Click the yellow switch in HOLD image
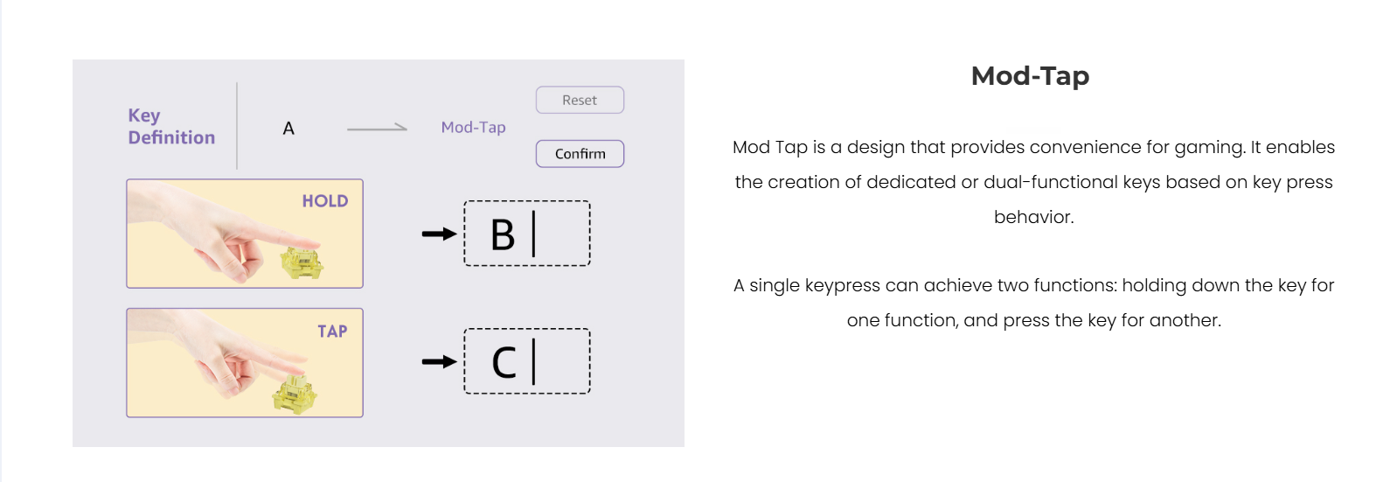Viewport: 1383px width, 482px height. pos(302,261)
